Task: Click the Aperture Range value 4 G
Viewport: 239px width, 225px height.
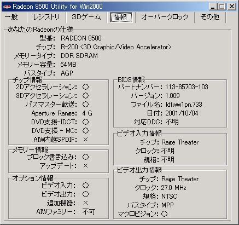Action: coord(88,113)
